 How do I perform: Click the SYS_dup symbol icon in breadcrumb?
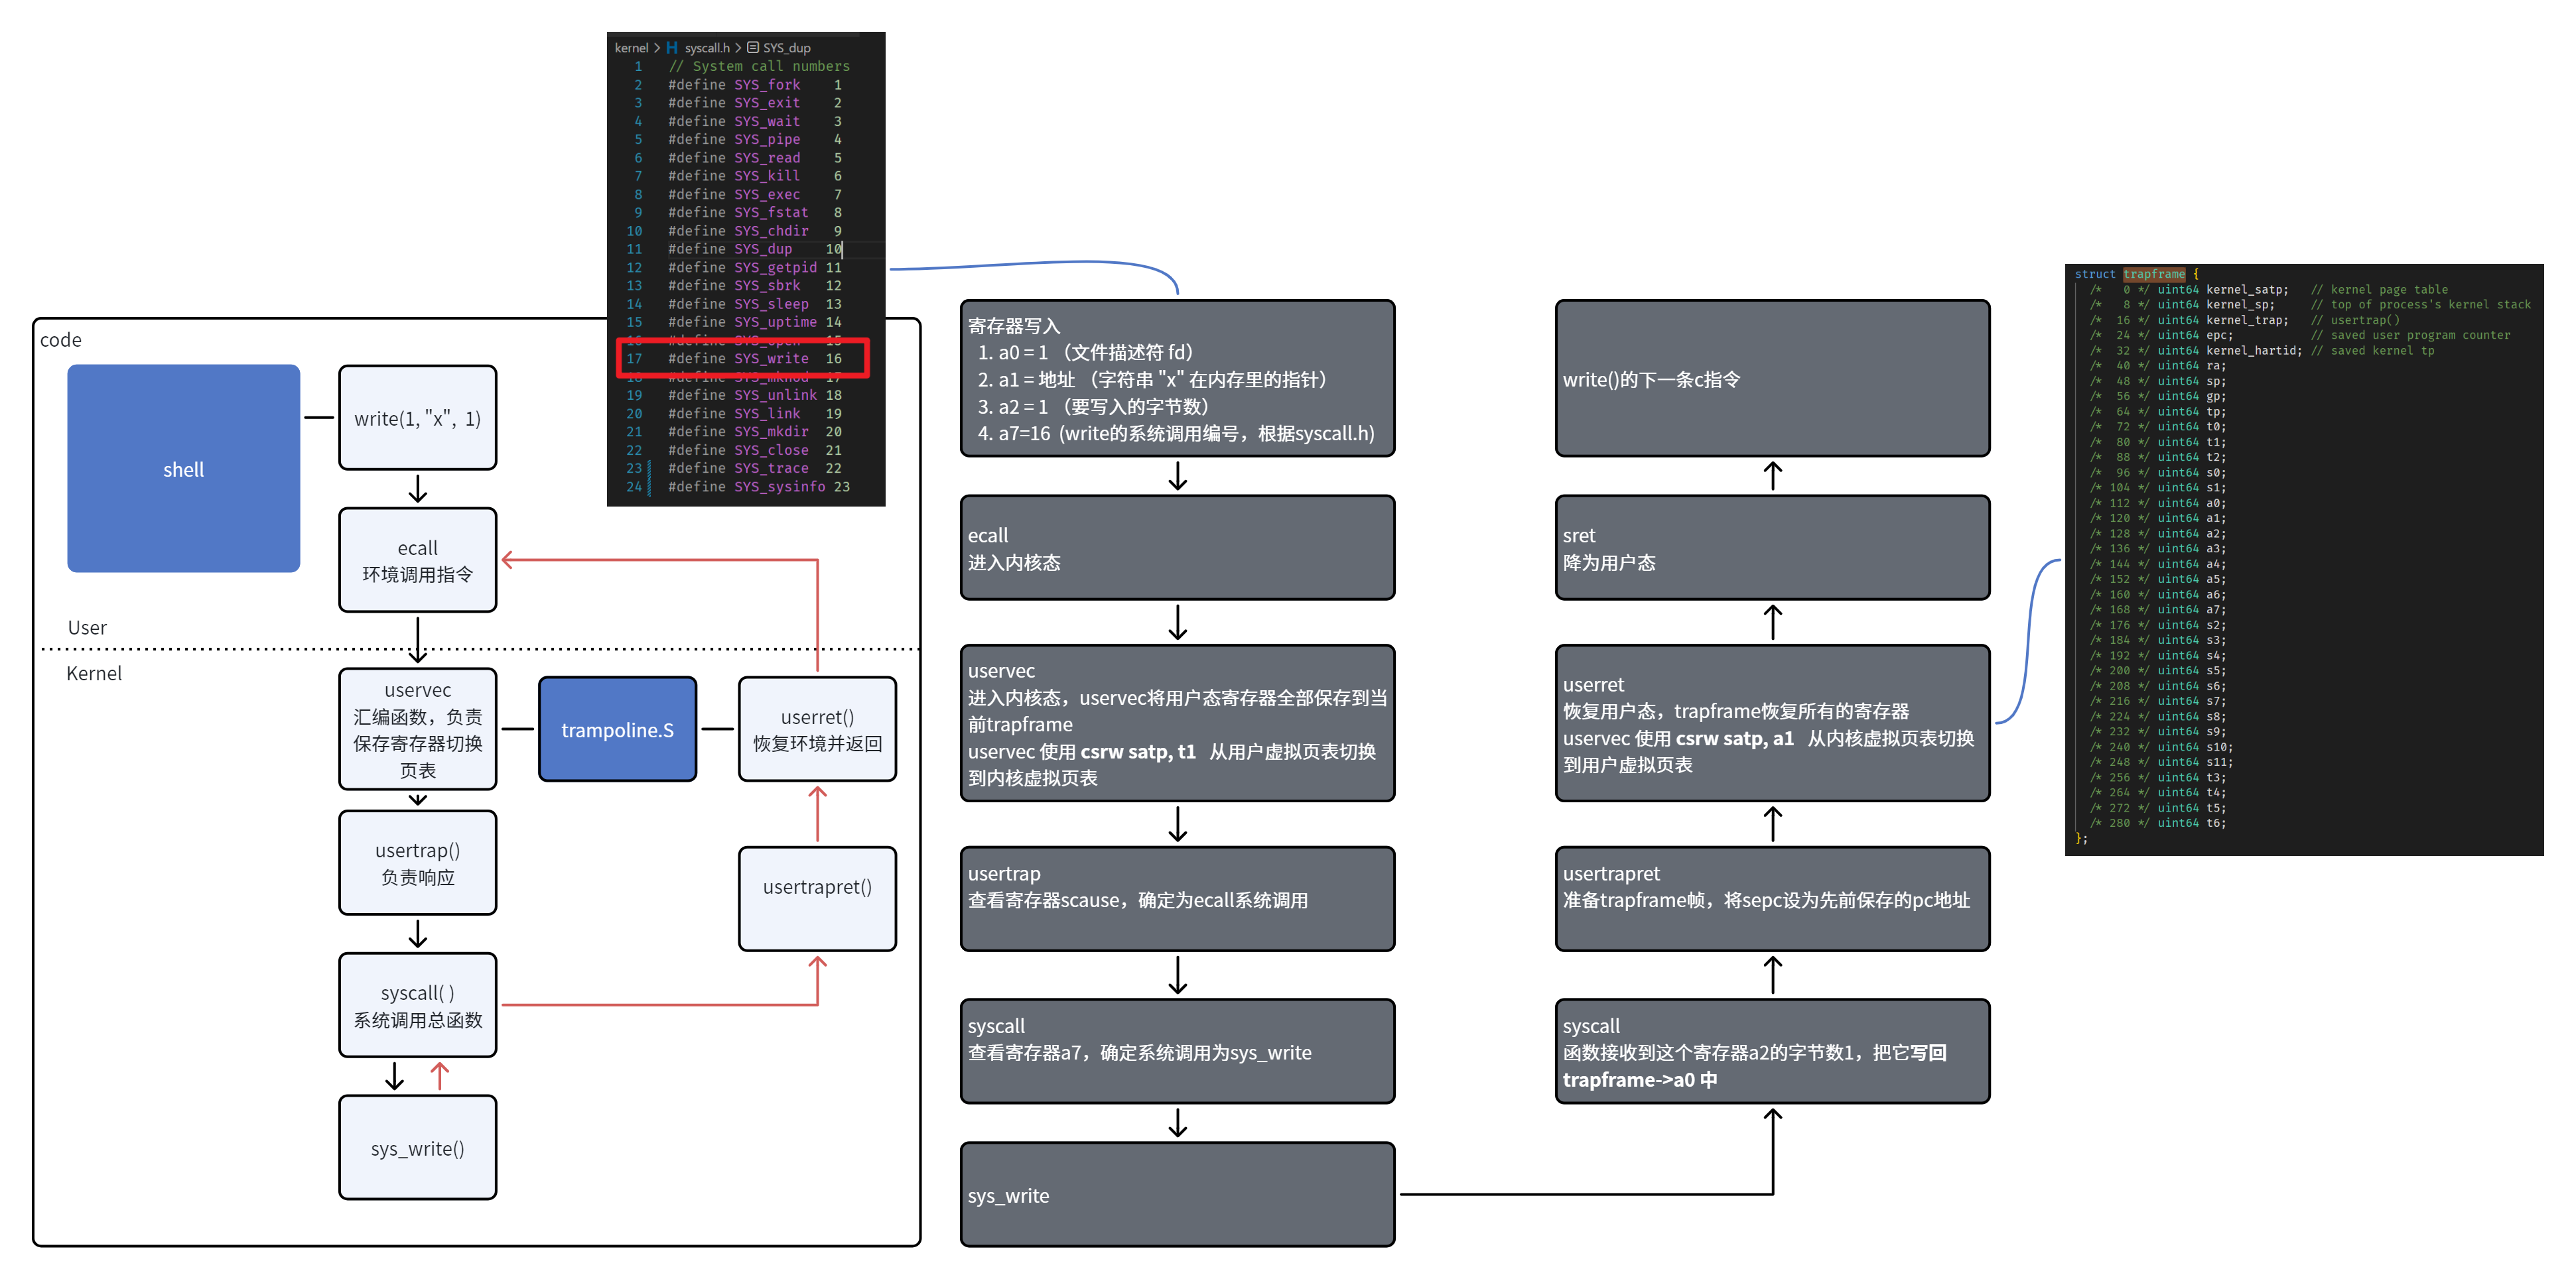tap(753, 48)
